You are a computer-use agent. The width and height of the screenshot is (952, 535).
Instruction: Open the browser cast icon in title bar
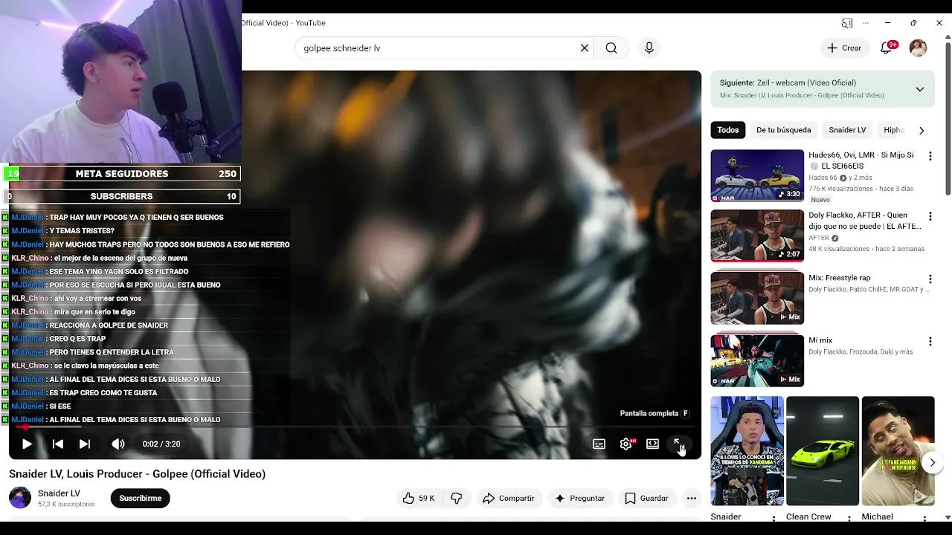click(x=847, y=23)
